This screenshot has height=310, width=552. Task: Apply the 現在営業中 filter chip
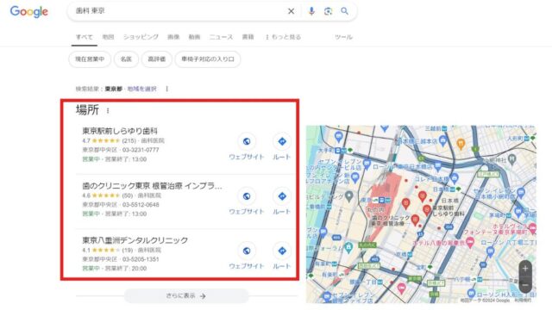pyautogui.click(x=90, y=59)
